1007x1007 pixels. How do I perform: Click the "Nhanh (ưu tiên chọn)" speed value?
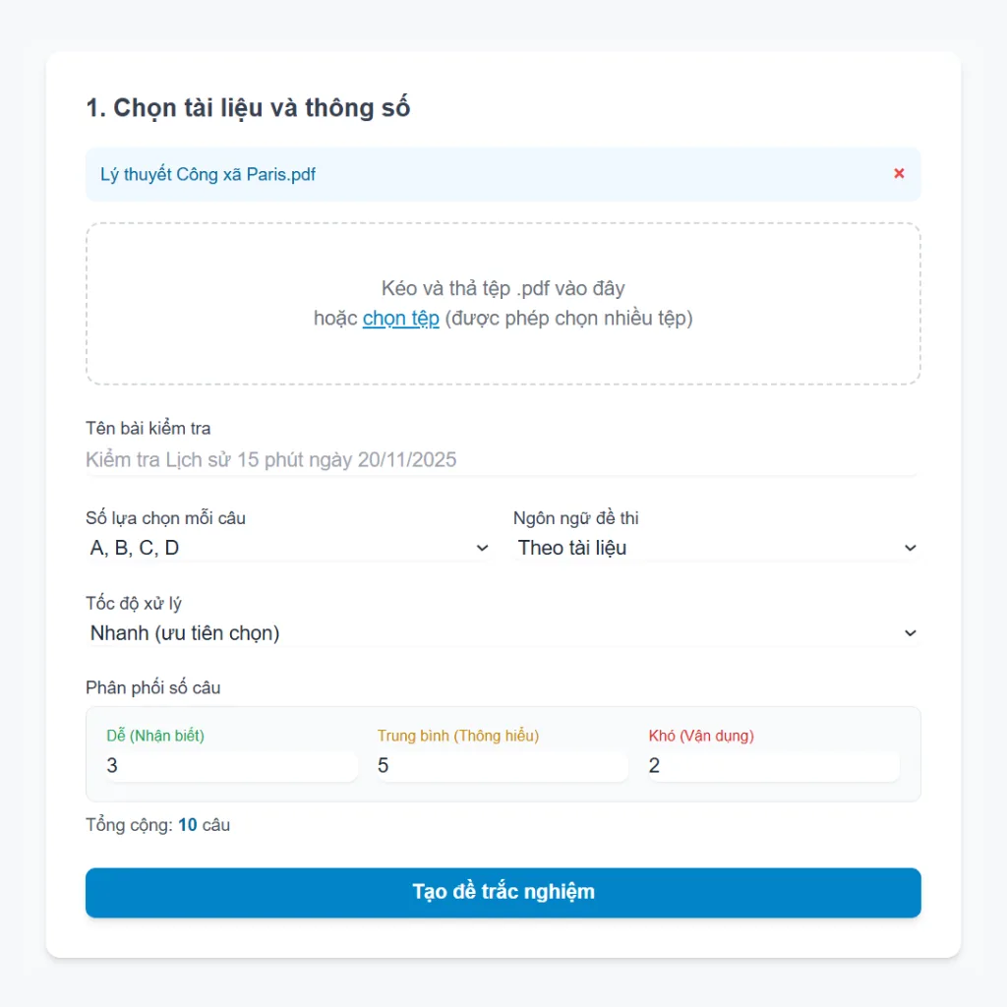[x=185, y=633]
